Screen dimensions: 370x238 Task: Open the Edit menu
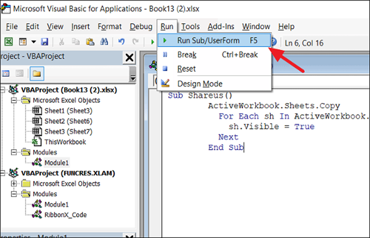(32, 26)
